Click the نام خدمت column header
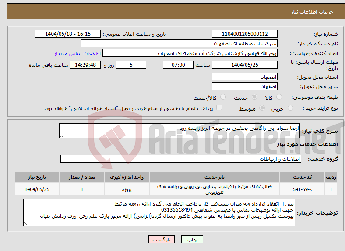This screenshot has height=251, width=345. (x=214, y=177)
